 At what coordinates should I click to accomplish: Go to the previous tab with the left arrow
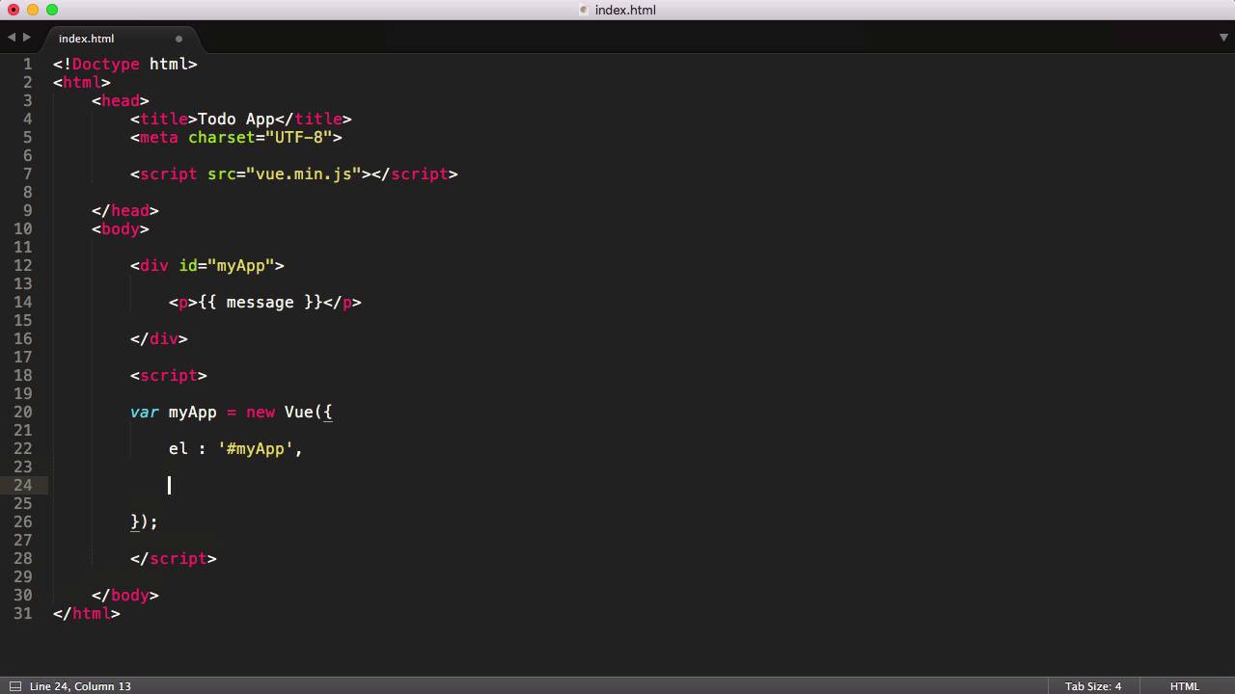click(12, 38)
